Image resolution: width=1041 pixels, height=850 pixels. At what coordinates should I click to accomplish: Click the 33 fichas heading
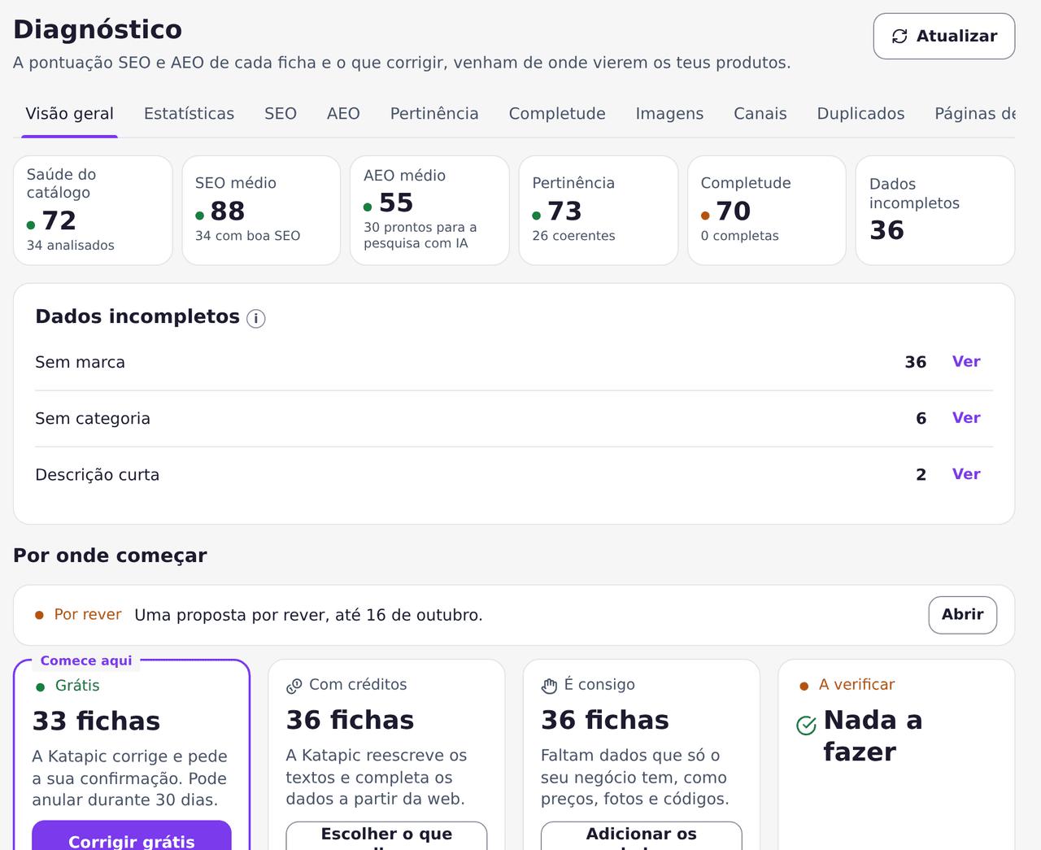click(96, 721)
